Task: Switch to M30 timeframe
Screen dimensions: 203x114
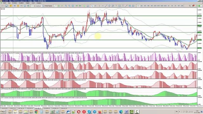Action: pyautogui.click(x=165, y=6)
